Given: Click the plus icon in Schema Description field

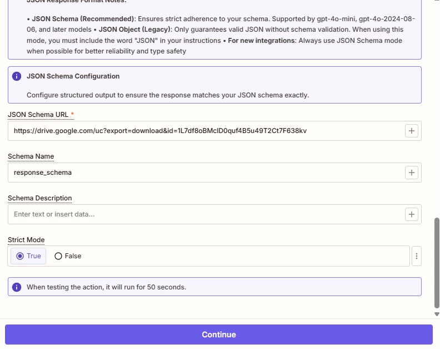Looking at the screenshot, I should pyautogui.click(x=411, y=214).
